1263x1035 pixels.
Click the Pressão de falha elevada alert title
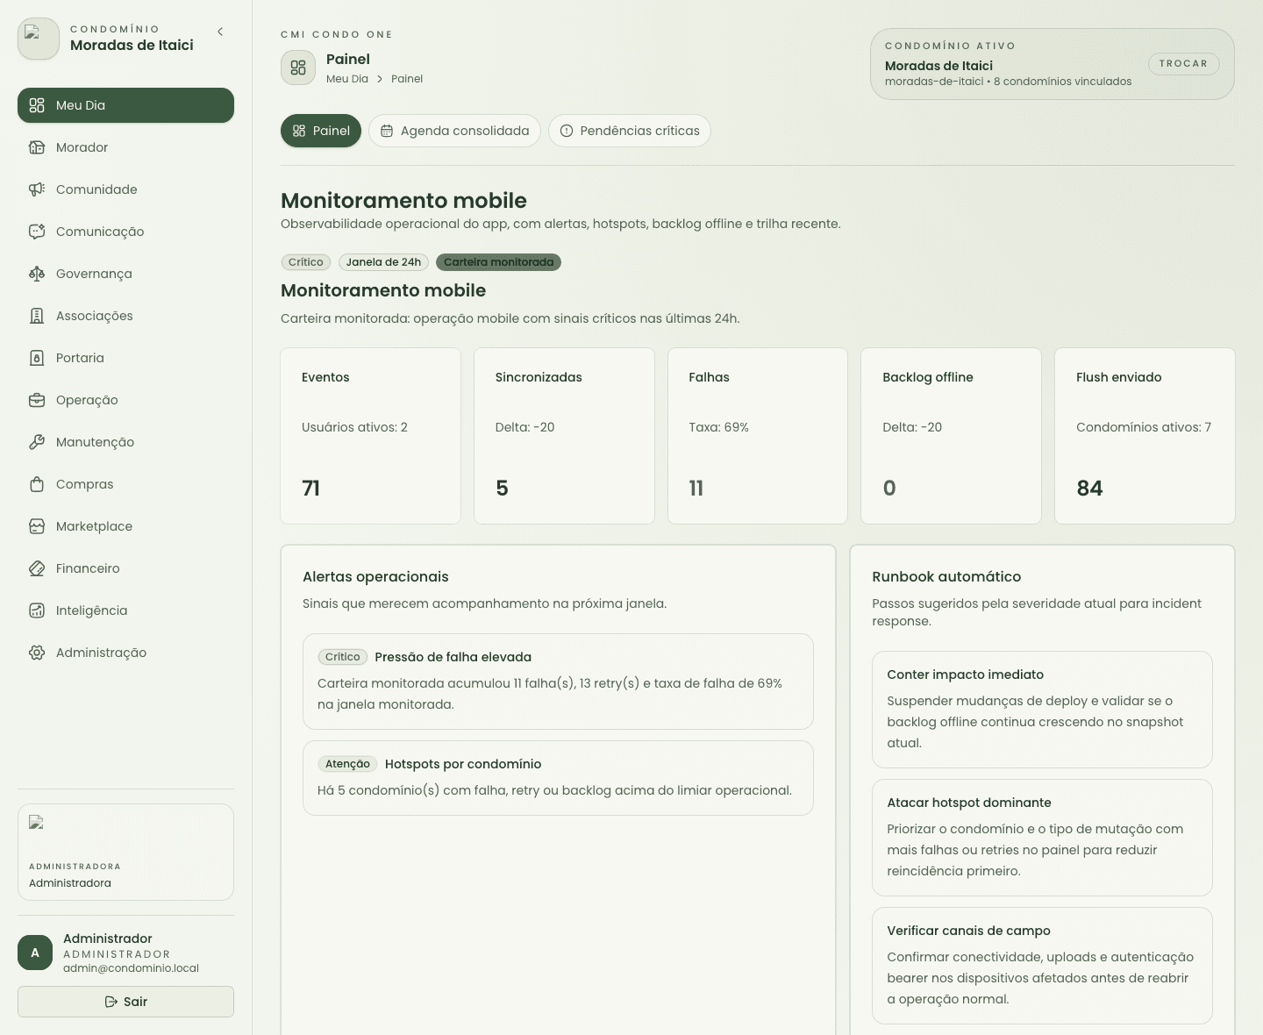coord(453,657)
